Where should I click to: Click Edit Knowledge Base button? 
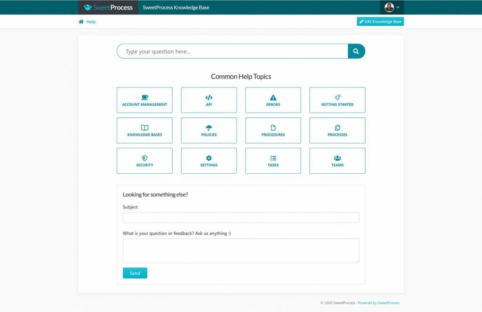380,22
